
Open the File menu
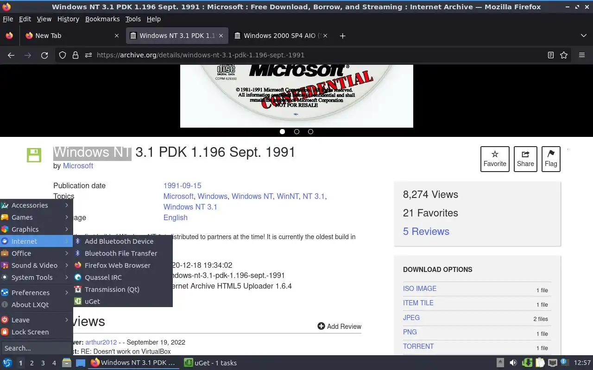[8, 19]
